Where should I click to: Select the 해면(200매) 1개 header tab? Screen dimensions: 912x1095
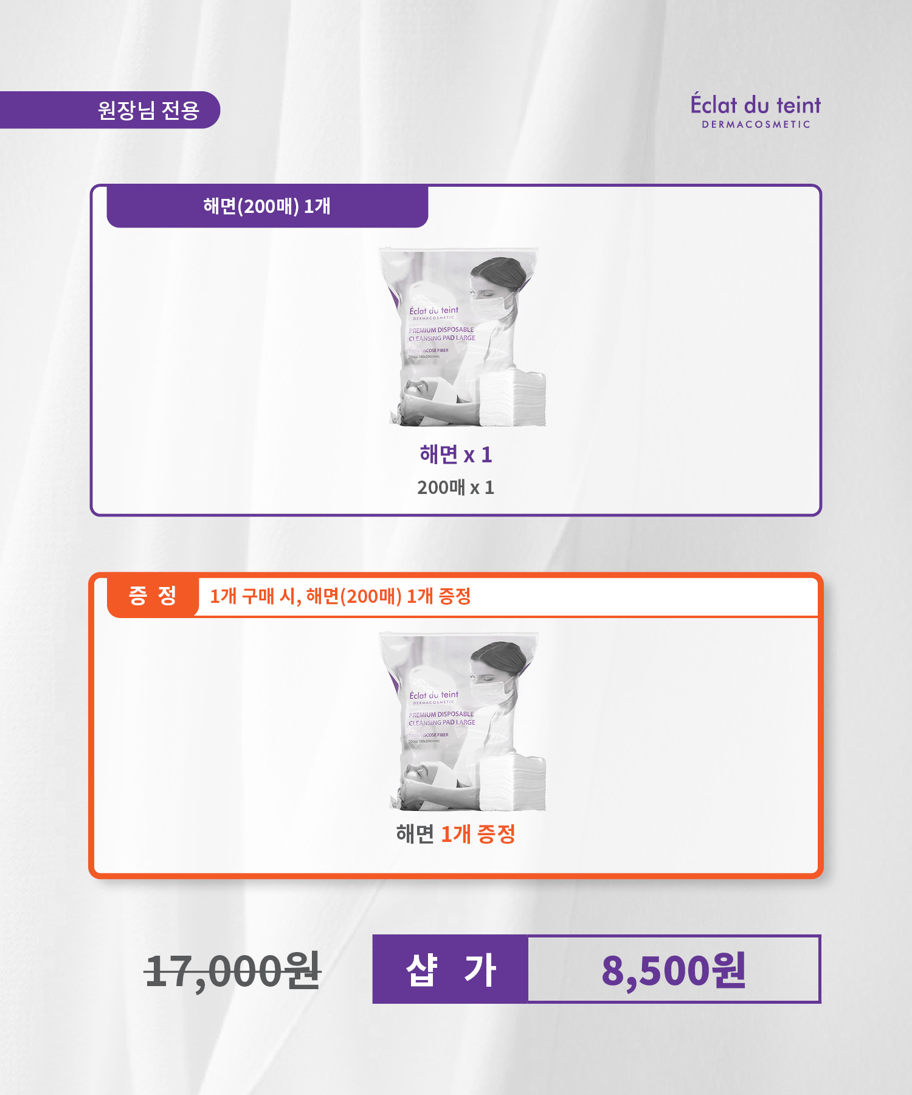[x=268, y=207]
